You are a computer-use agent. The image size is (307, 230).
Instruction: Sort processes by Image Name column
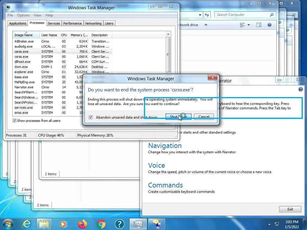pyautogui.click(x=26, y=35)
